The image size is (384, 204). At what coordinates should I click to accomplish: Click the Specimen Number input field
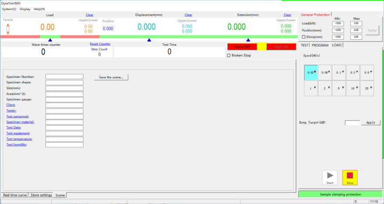point(64,77)
